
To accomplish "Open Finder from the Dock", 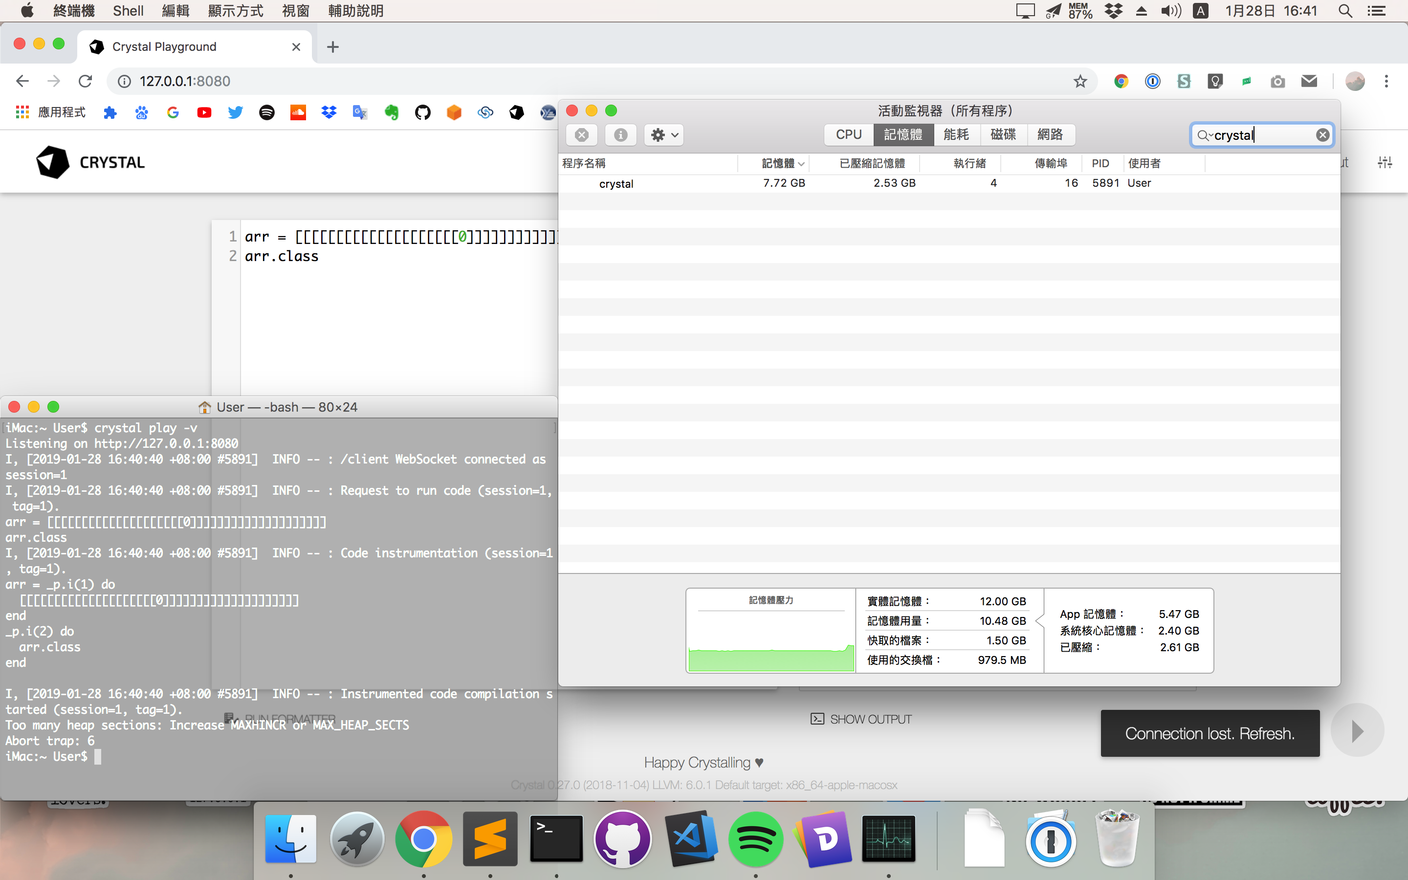I will click(291, 838).
